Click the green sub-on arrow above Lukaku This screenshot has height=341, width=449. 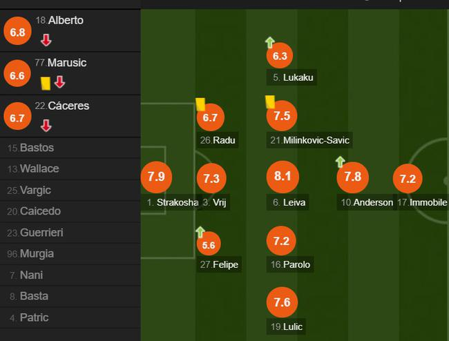270,42
